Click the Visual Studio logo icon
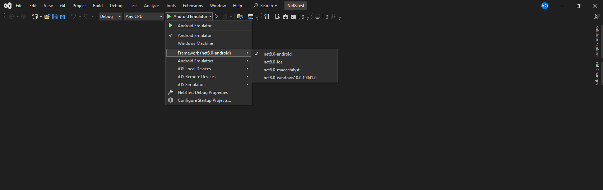 click(x=8, y=6)
